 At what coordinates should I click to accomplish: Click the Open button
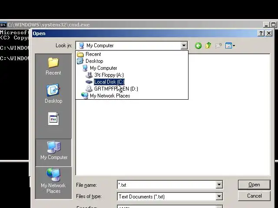coord(254,185)
